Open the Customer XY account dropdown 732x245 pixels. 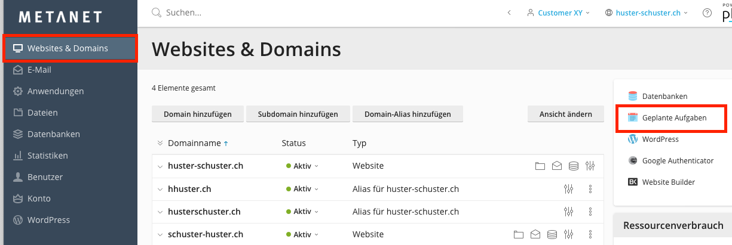tap(559, 13)
